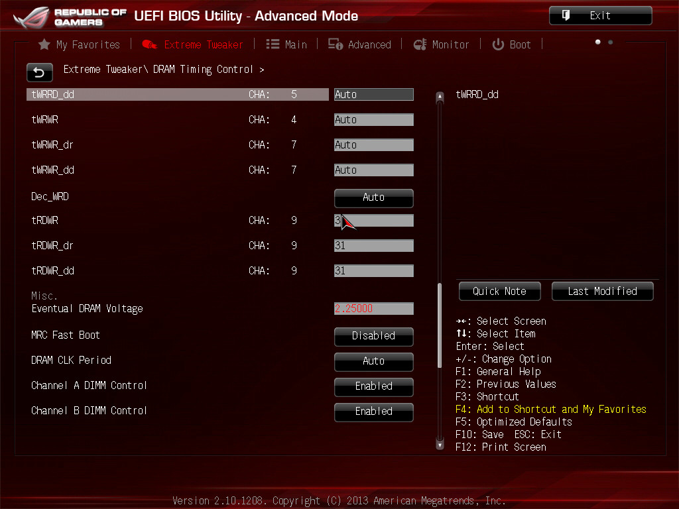Select the tWRWR row label

44,119
